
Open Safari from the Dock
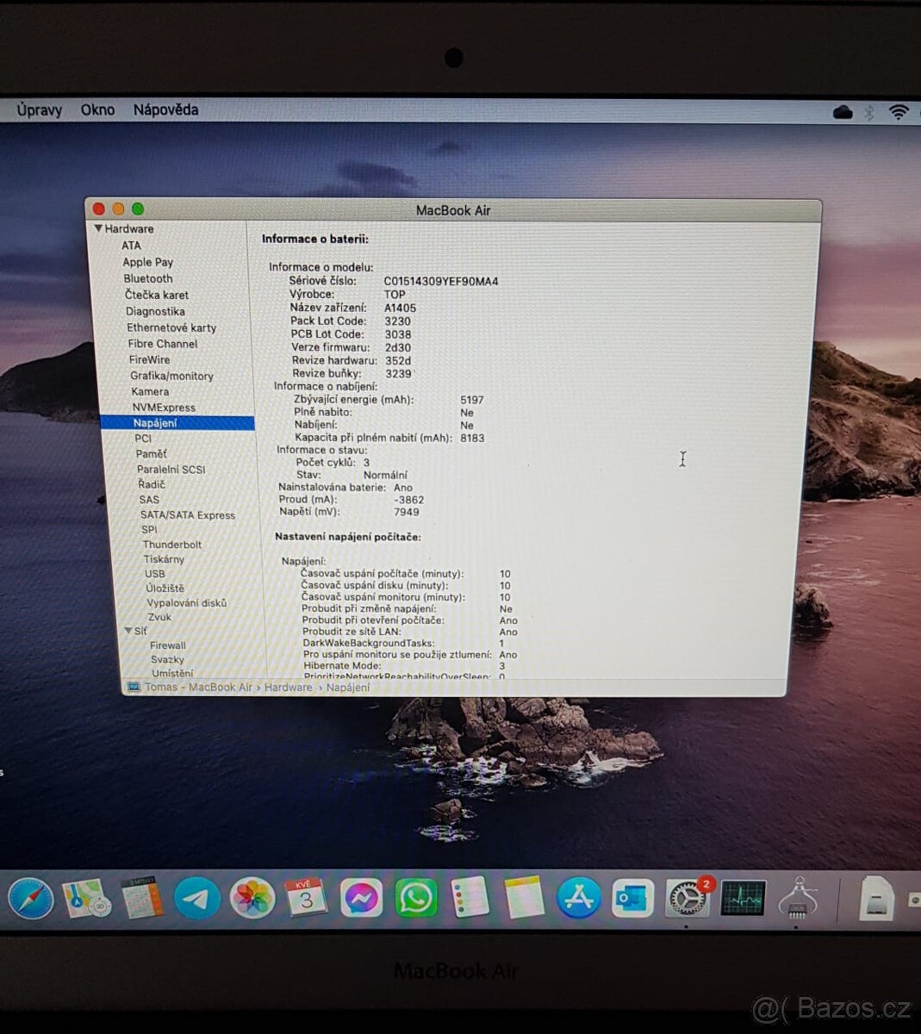tap(30, 899)
